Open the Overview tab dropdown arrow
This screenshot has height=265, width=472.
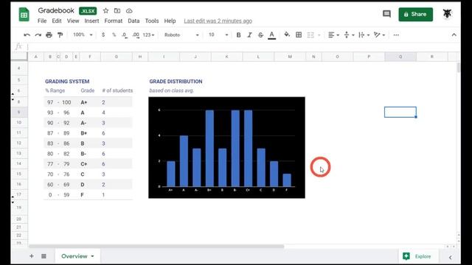pos(92,256)
